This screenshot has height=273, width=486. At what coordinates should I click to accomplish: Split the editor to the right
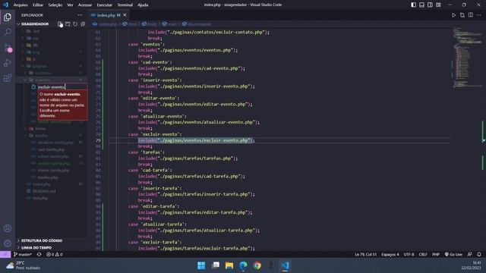(x=471, y=15)
